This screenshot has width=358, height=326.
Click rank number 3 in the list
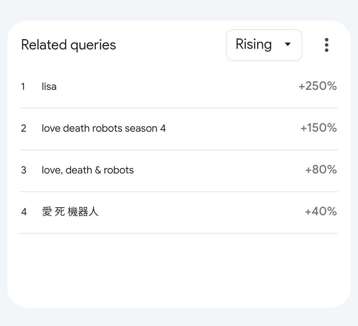point(24,170)
